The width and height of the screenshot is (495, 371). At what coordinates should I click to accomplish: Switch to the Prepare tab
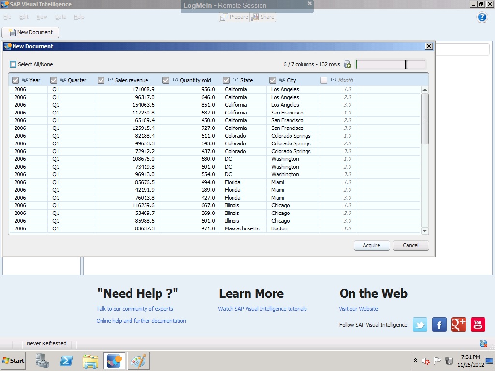[234, 17]
